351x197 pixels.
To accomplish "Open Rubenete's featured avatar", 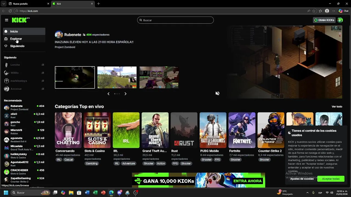I will pyautogui.click(x=59, y=35).
